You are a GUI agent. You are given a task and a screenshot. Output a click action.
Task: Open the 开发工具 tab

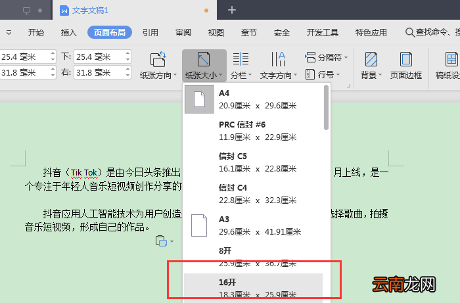click(x=323, y=32)
